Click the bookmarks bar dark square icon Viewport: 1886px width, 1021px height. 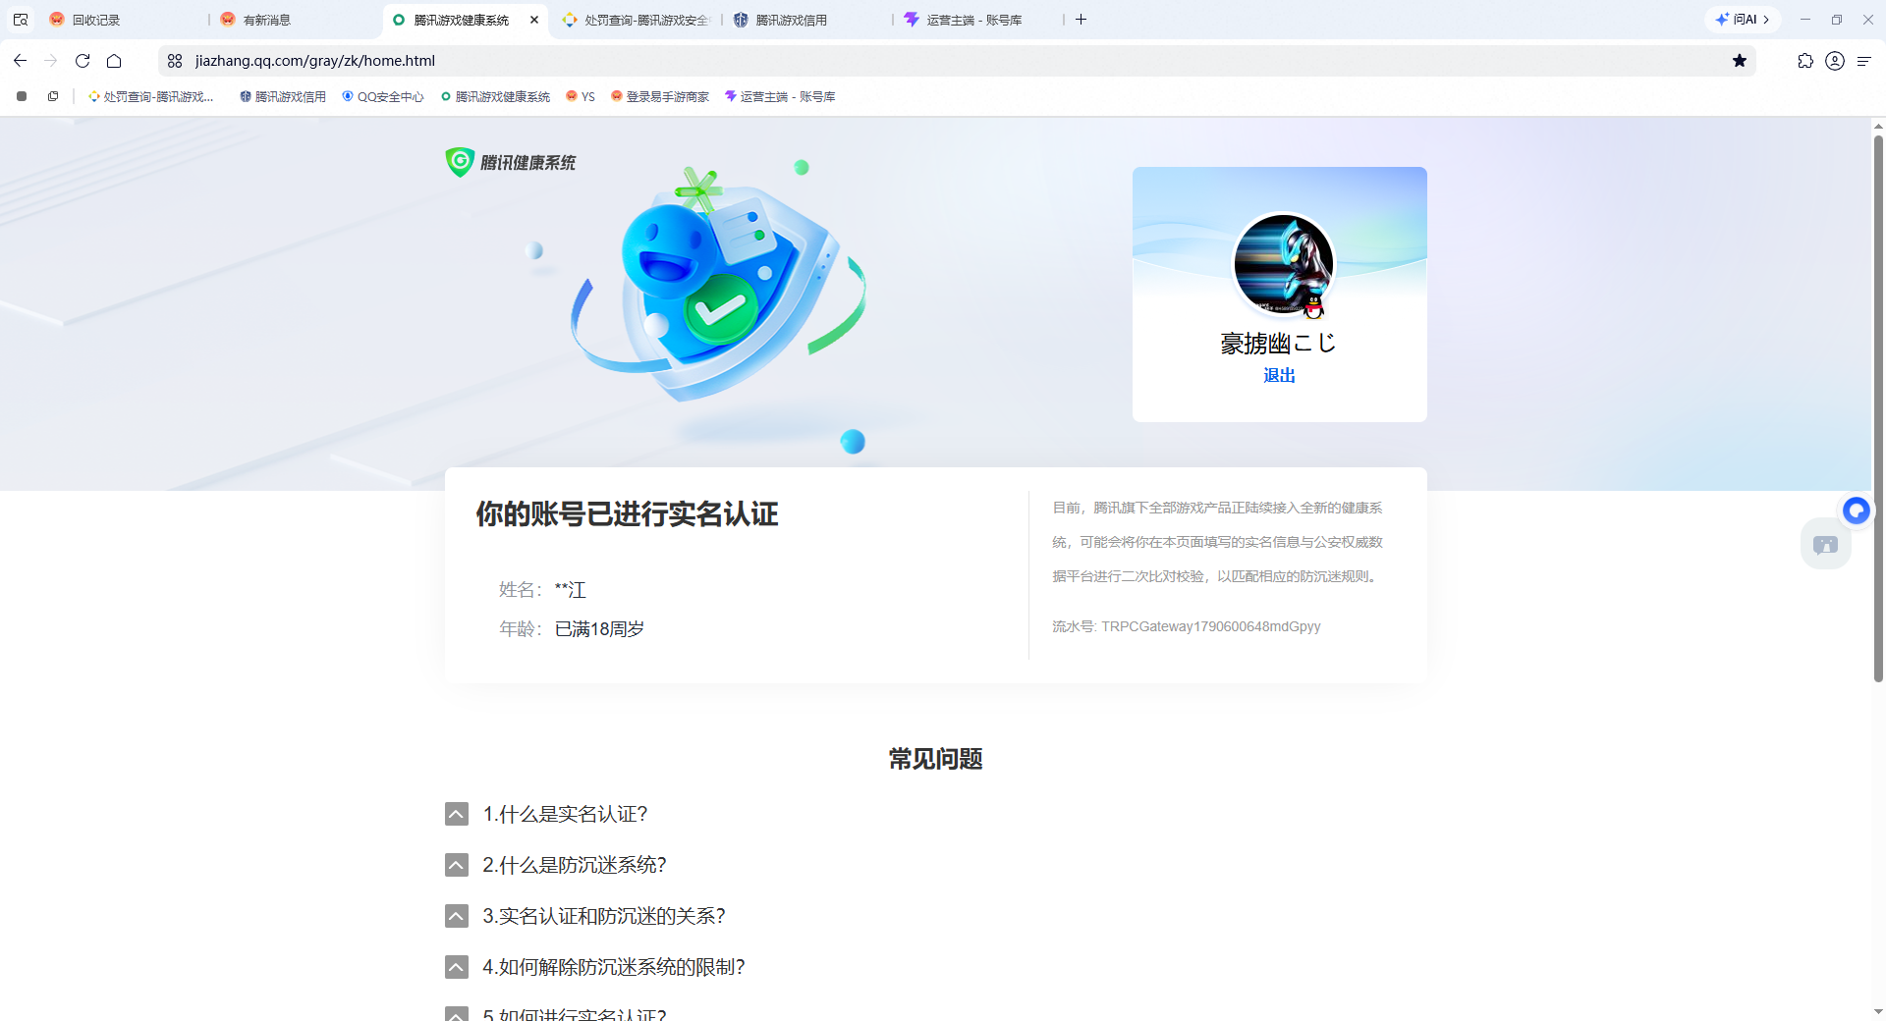22,96
